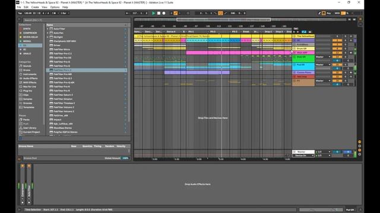Open the Edit menu

(x=26, y=7)
